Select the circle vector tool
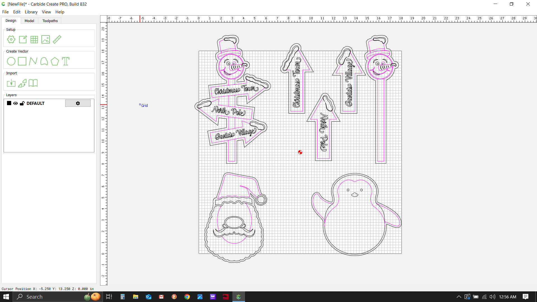The width and height of the screenshot is (537, 302). pyautogui.click(x=11, y=61)
